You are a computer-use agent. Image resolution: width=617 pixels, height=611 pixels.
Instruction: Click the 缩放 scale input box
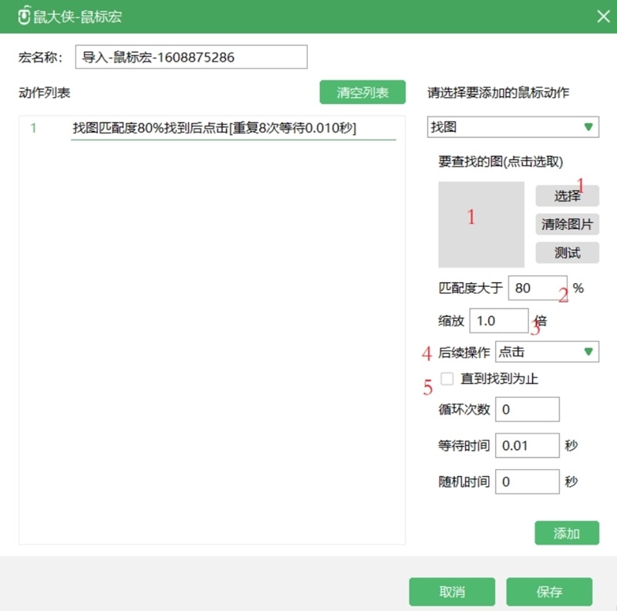pos(498,320)
